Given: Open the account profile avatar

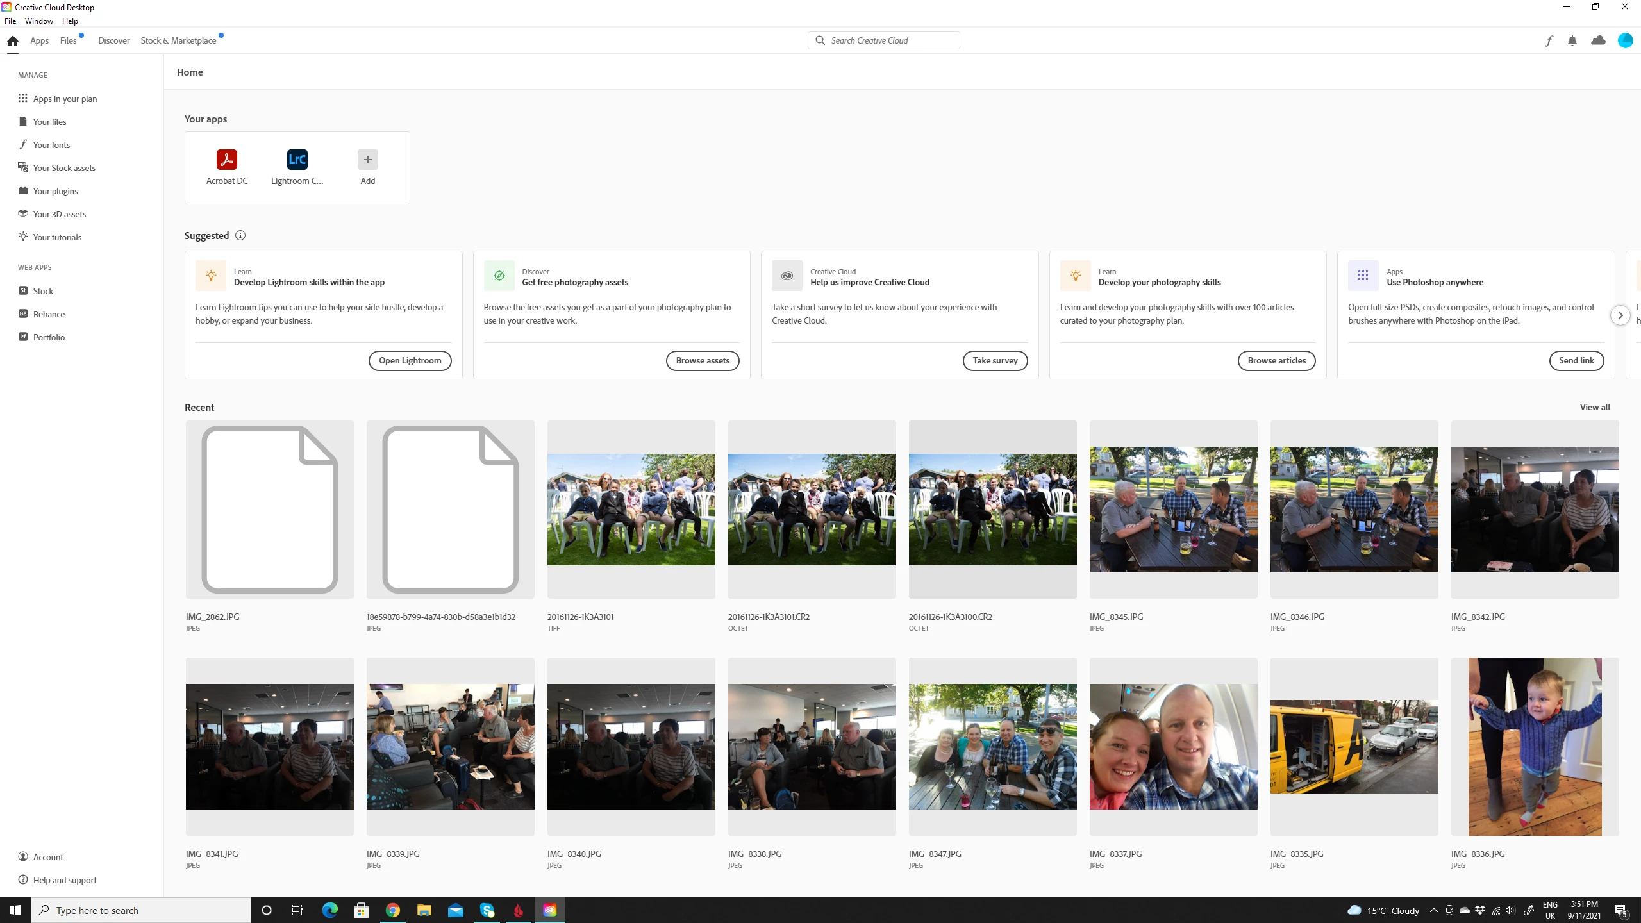Looking at the screenshot, I should click(1625, 40).
